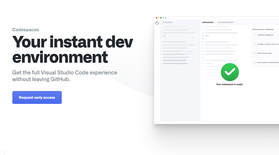The height and width of the screenshot is (155, 279).
Task: Click checkmark beside Clone source repo
Action: [255, 53]
